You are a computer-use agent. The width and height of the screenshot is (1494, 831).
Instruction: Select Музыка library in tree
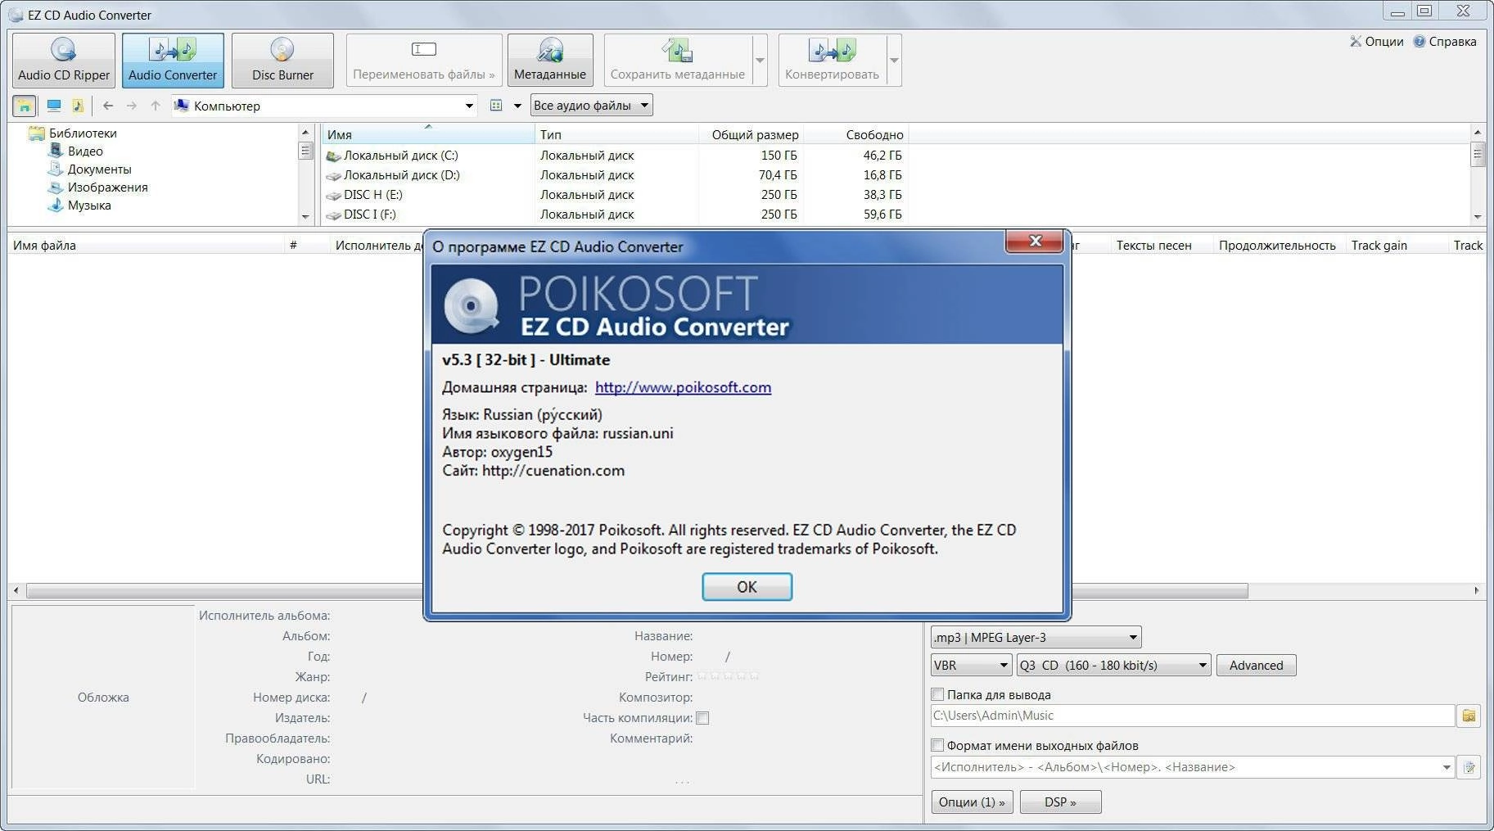pos(89,205)
